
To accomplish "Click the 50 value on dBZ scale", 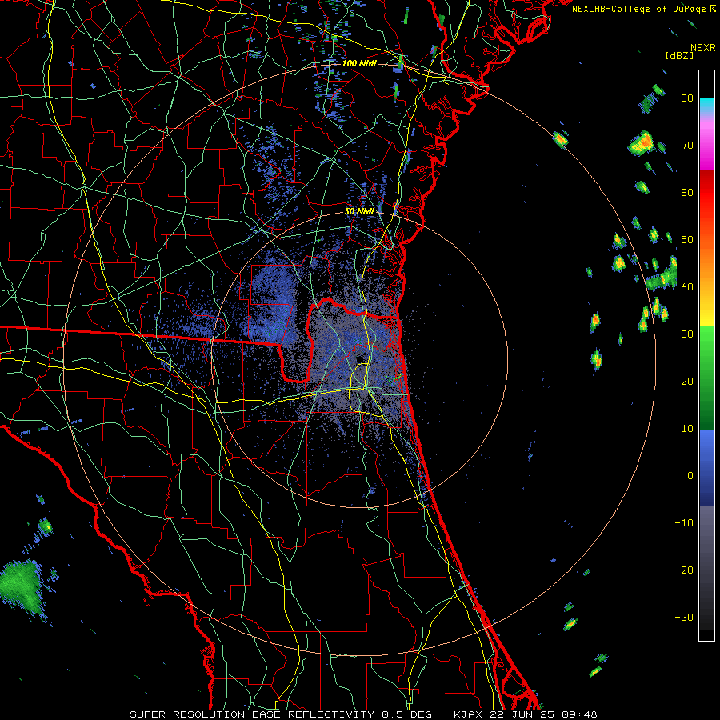I will (687, 240).
